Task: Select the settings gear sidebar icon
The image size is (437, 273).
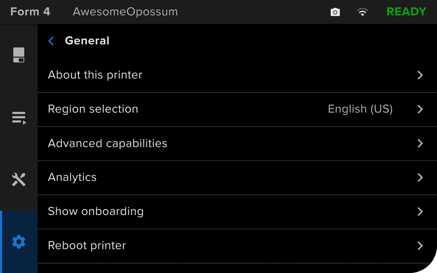Action: [x=19, y=242]
